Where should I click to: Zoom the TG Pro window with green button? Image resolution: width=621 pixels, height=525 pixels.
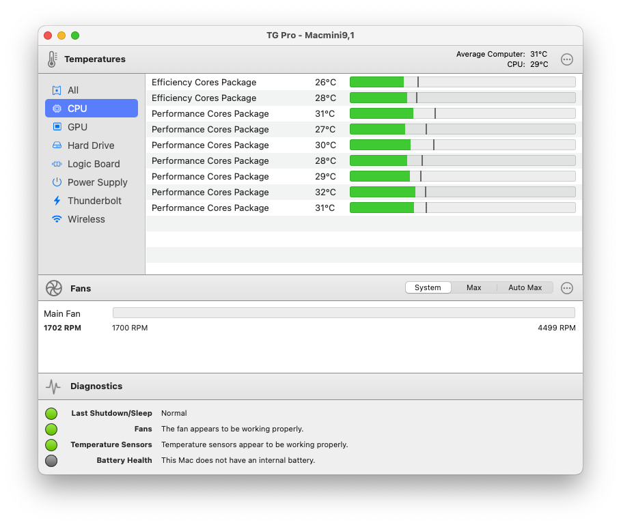(75, 36)
